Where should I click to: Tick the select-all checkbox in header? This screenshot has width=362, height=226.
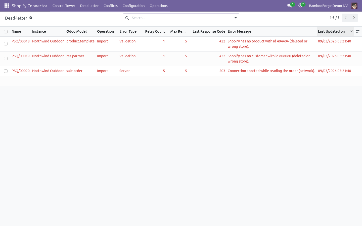click(6, 32)
